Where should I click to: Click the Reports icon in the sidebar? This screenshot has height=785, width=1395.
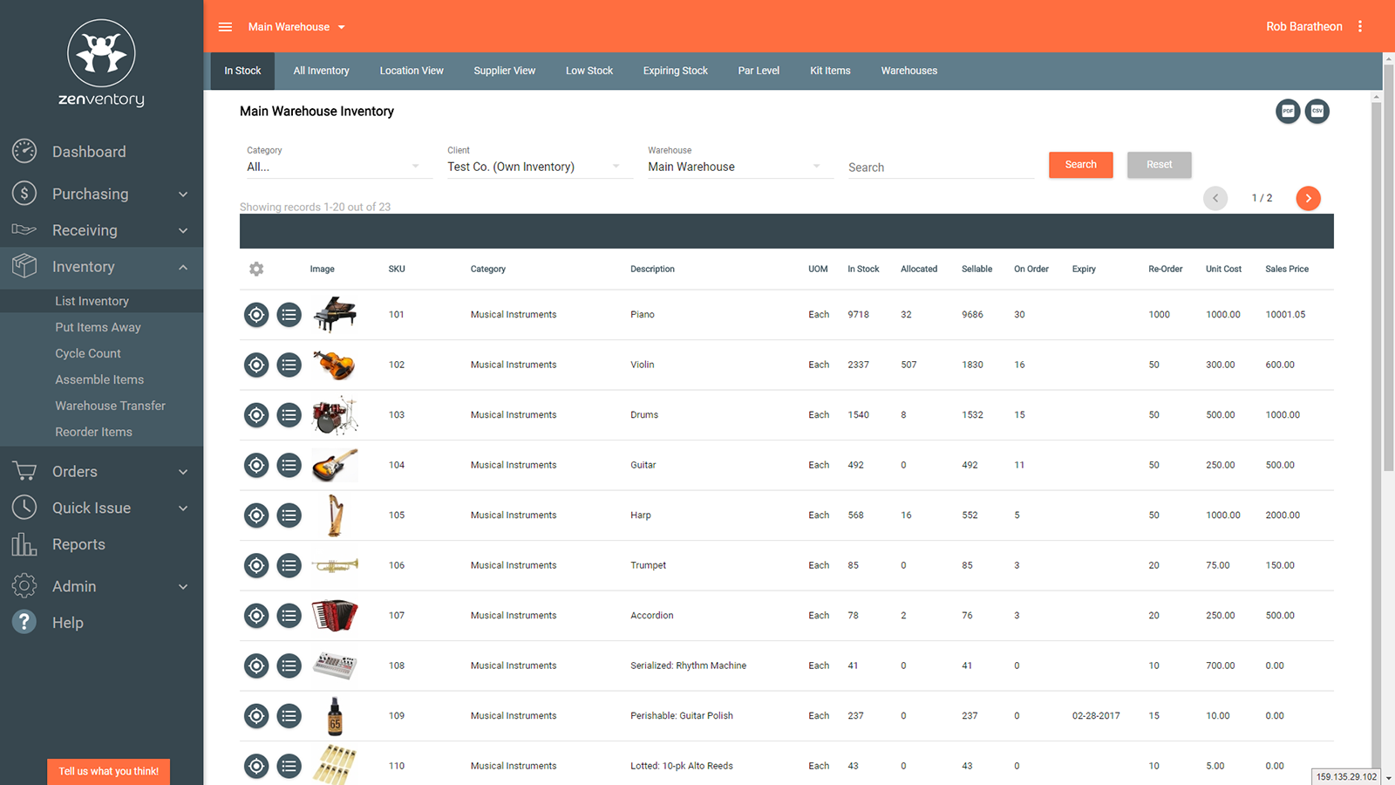coord(24,543)
